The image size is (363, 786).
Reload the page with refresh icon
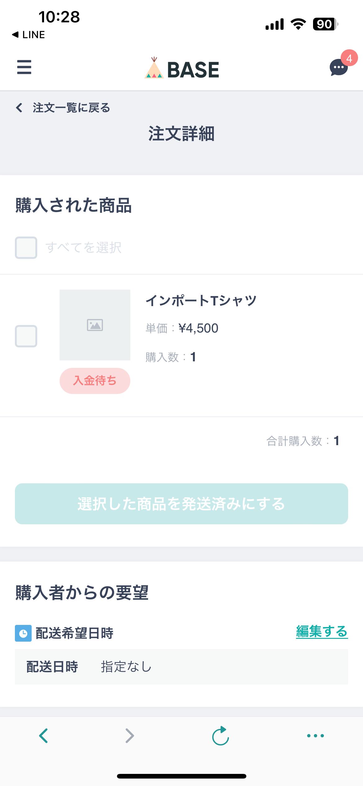point(220,735)
